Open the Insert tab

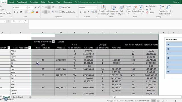pos(11,2)
